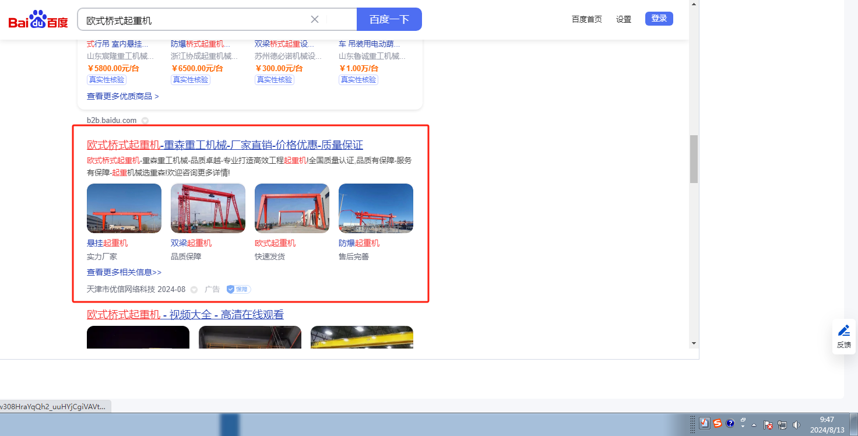Click the 欧式起重机 caption link
The height and width of the screenshot is (436, 858).
point(275,243)
